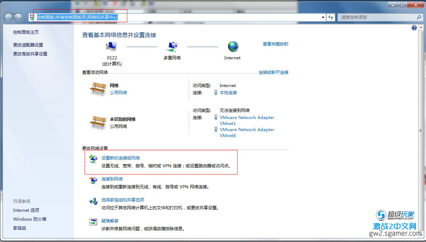Open the address bar history dropdown
Screen dimensions: 426x242
323,17
